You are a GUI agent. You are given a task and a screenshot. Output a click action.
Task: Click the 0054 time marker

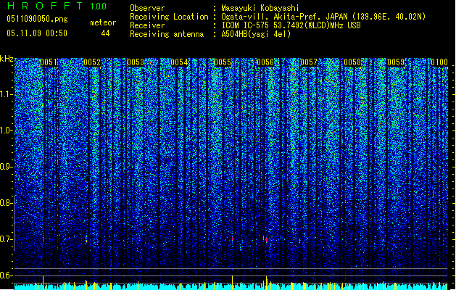tap(179, 62)
